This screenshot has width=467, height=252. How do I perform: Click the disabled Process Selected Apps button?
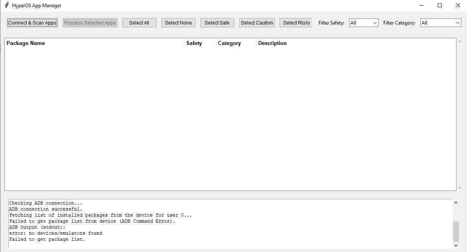[89, 23]
